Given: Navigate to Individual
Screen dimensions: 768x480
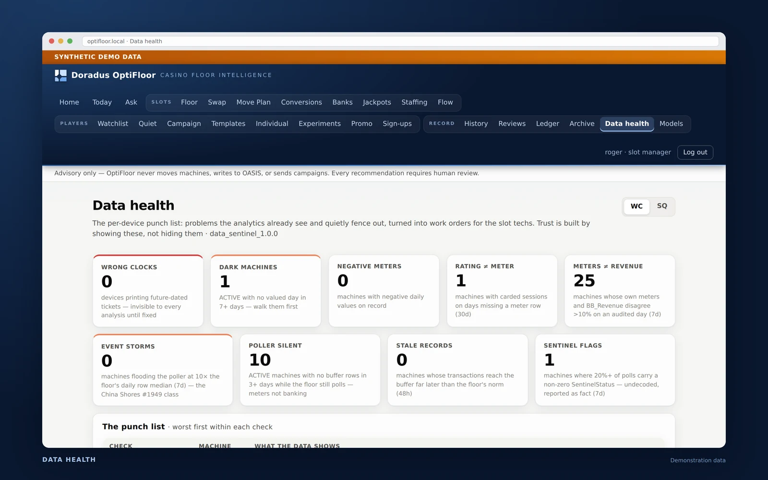Looking at the screenshot, I should (x=272, y=124).
